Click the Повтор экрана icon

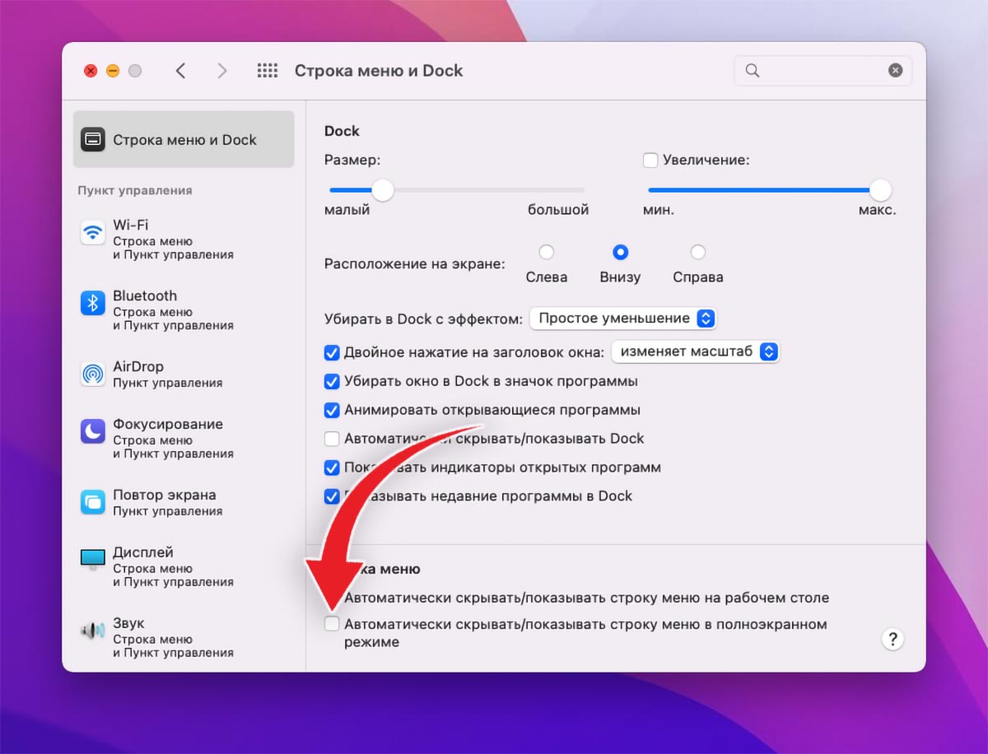click(x=93, y=502)
